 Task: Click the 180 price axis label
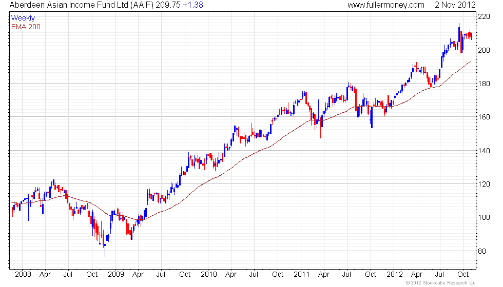(x=484, y=84)
